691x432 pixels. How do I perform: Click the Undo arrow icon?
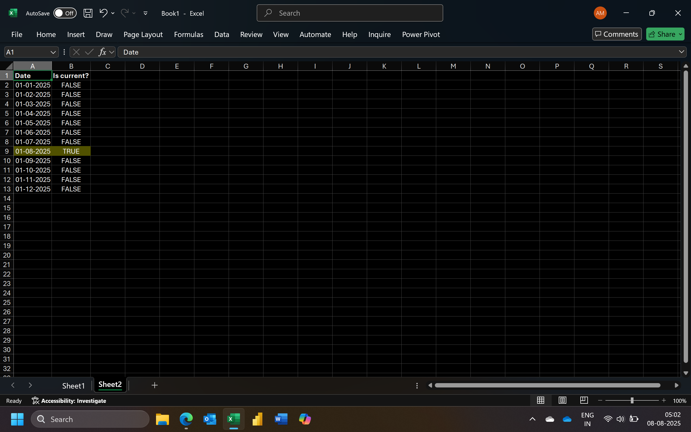click(103, 13)
